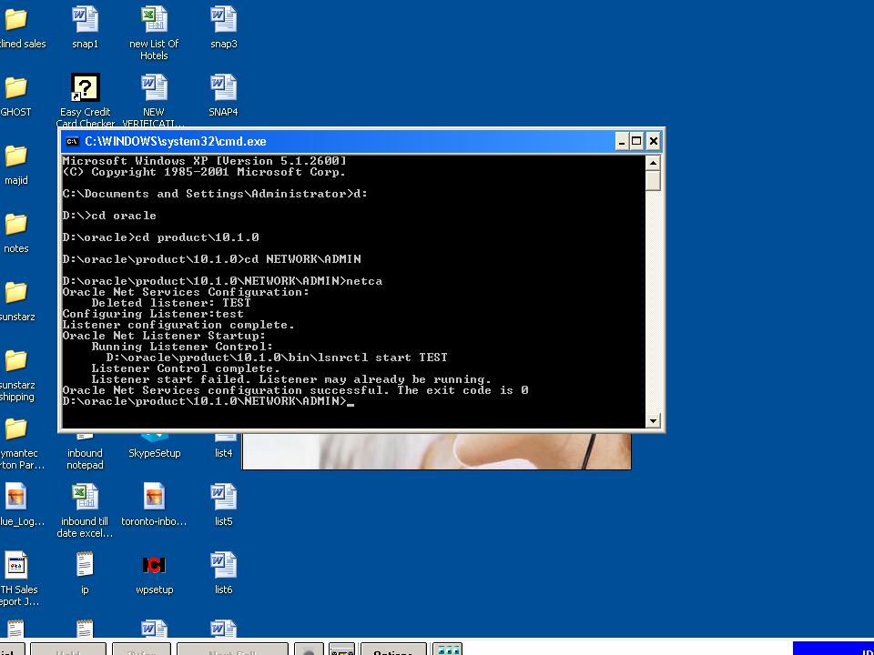The height and width of the screenshot is (655, 874).
Task: Click the 'exit code is 0' output line
Action: pyautogui.click(x=295, y=390)
